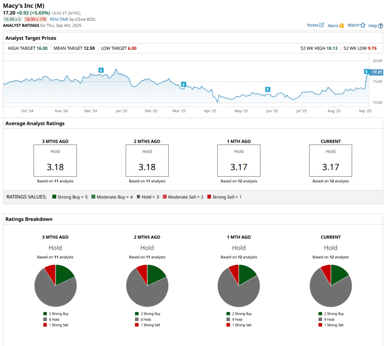The width and height of the screenshot is (387, 346).
Task: Click the 3 MTHS AGO rating box showing 3.18
Action: pos(55,161)
